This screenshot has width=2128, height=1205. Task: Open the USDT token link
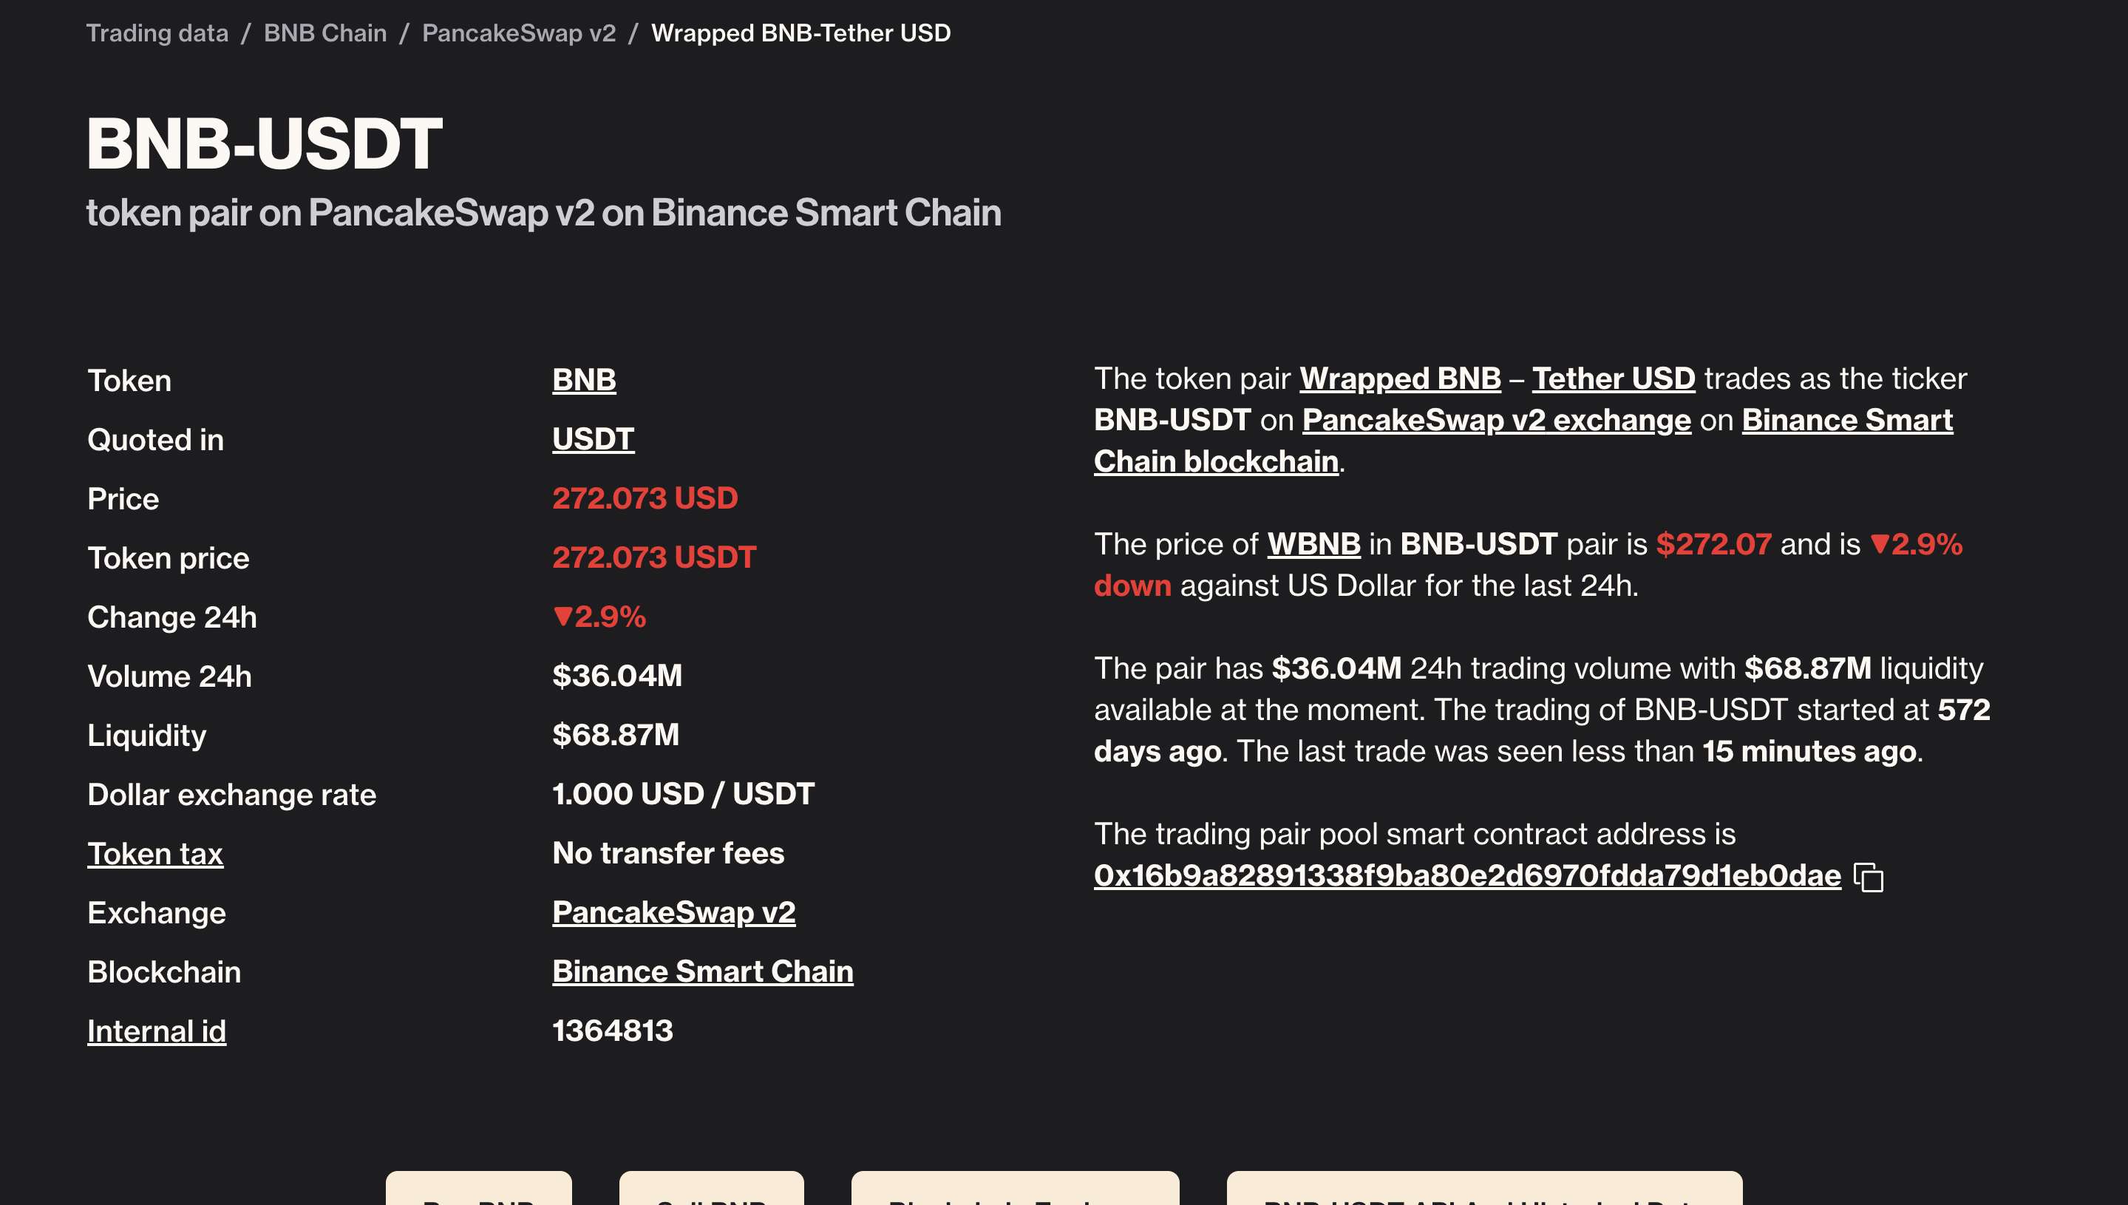592,439
